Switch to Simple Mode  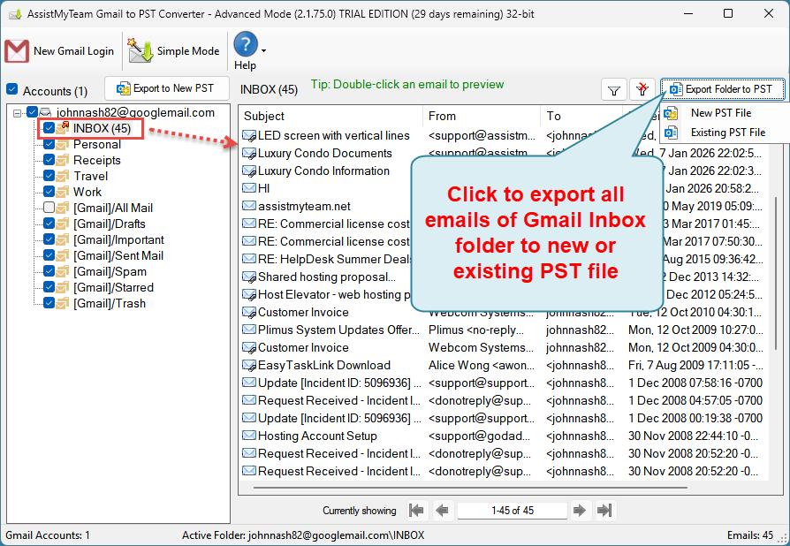tap(174, 51)
